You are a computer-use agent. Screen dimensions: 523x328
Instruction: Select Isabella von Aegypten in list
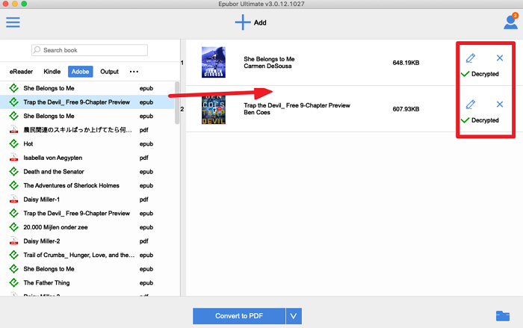click(x=87, y=158)
